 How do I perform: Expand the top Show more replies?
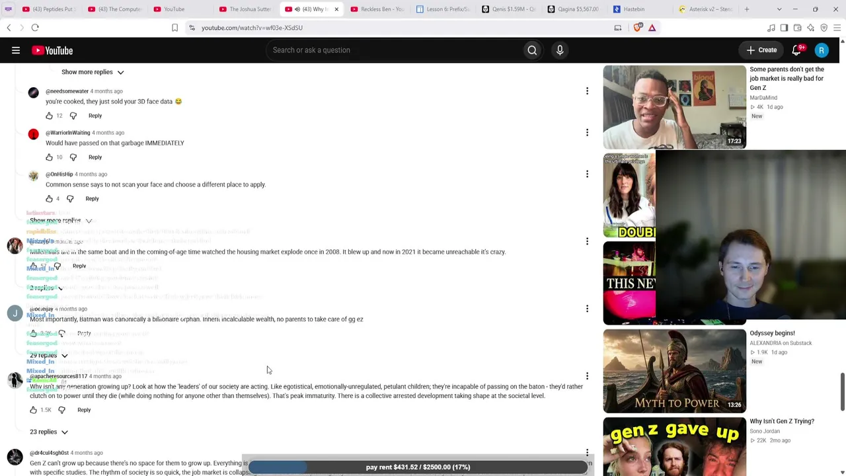[x=93, y=72]
